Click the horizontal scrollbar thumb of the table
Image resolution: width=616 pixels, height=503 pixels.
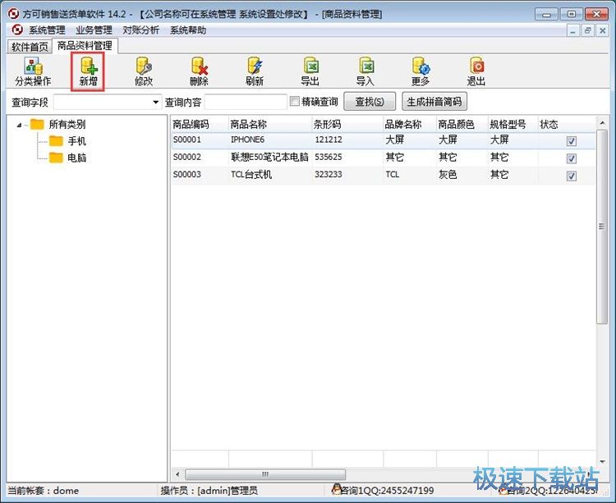pyautogui.click(x=265, y=474)
